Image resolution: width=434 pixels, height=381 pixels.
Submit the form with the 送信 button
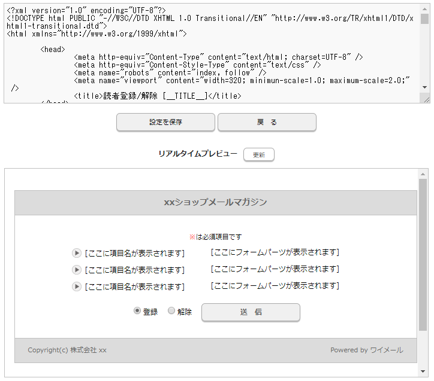pos(251,312)
